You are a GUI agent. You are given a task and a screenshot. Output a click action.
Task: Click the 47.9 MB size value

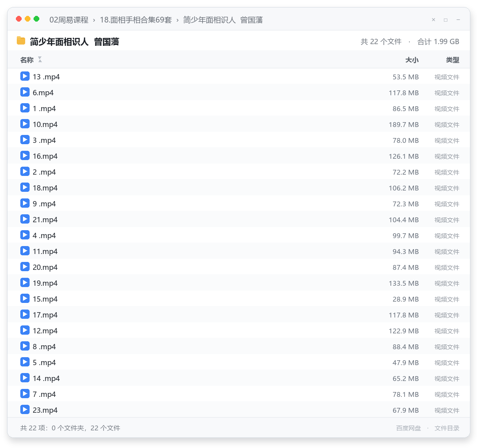[406, 362]
